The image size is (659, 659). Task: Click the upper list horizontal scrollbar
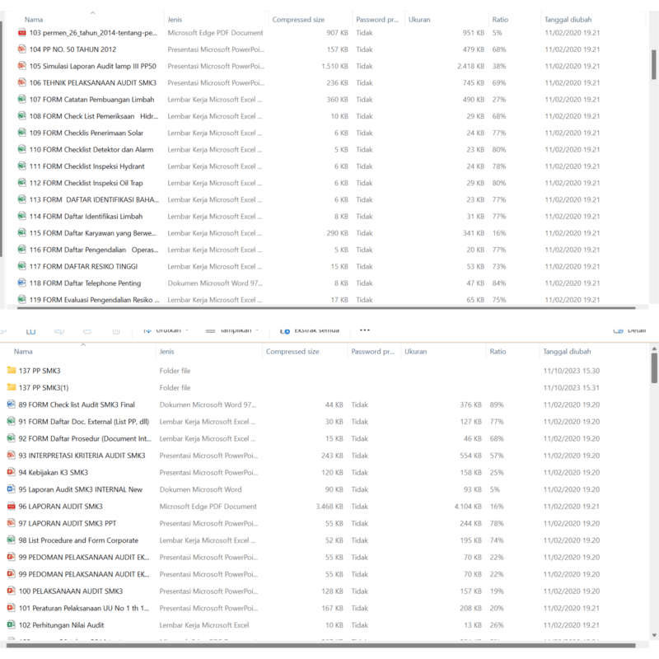326,307
